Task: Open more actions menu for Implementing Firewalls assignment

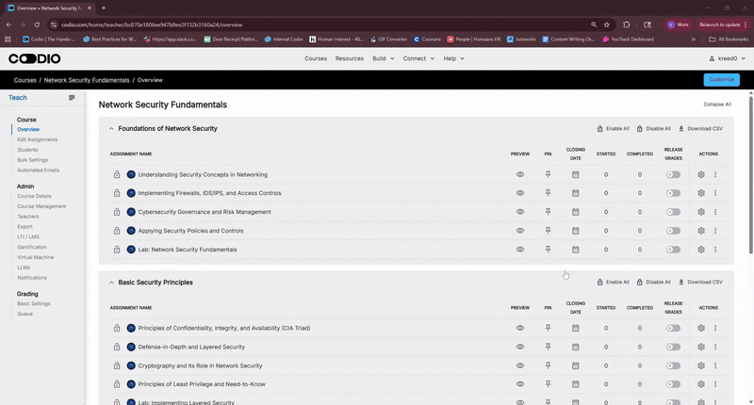Action: coord(715,193)
